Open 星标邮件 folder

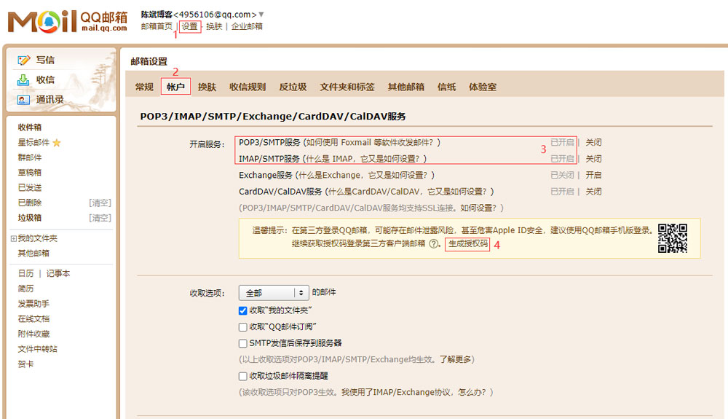33,143
